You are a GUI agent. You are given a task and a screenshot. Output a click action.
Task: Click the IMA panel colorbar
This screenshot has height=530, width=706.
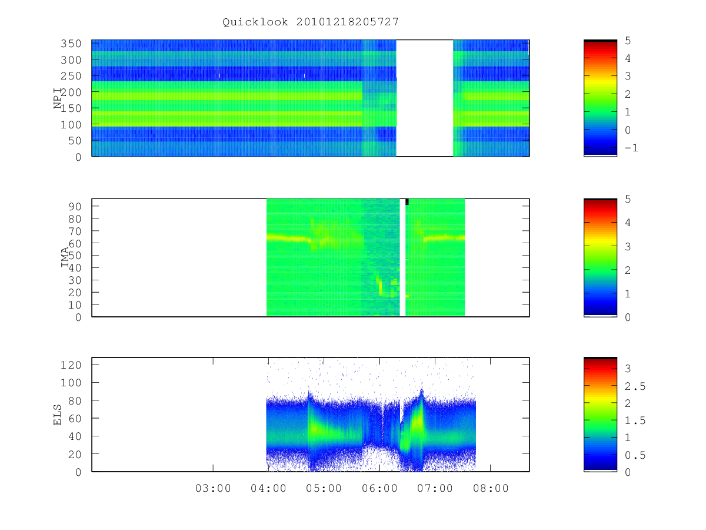[x=600, y=257]
